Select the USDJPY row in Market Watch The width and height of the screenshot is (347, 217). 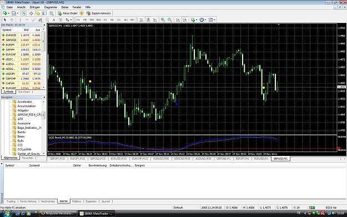[21, 74]
